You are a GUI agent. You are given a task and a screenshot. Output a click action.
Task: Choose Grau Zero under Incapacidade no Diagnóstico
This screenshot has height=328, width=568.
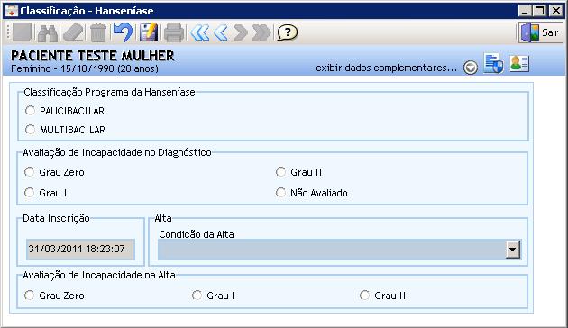click(29, 172)
